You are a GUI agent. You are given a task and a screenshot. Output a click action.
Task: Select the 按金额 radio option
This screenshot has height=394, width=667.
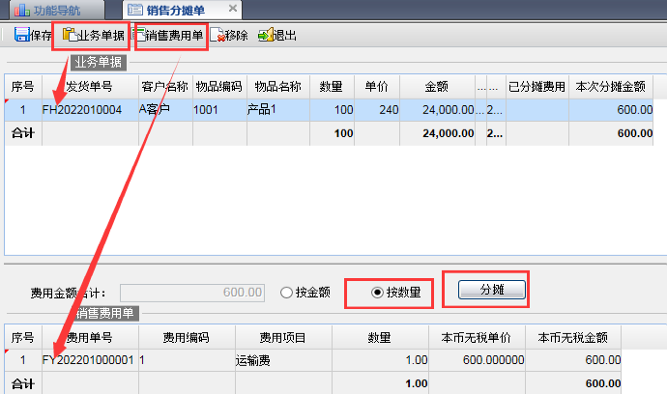286,292
